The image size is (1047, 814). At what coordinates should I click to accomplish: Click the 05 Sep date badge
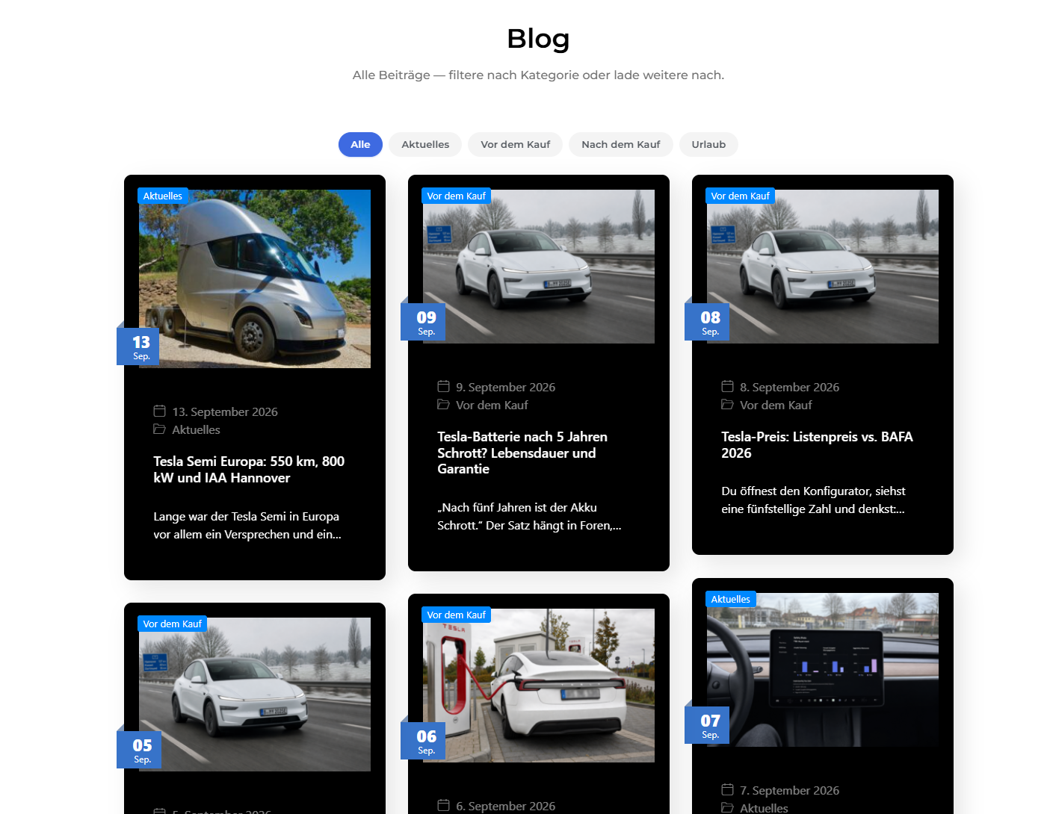[x=139, y=750]
